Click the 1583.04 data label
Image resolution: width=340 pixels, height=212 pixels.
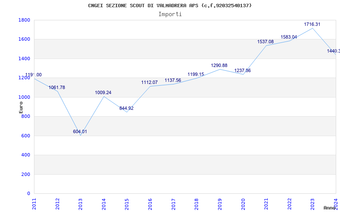(x=289, y=37)
